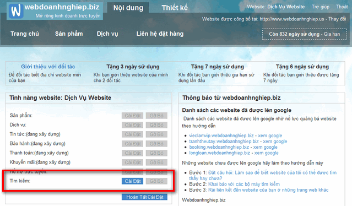Click Gỡ Bỏ button for Tìm kiếm
The width and height of the screenshot is (352, 206).
coord(156,181)
